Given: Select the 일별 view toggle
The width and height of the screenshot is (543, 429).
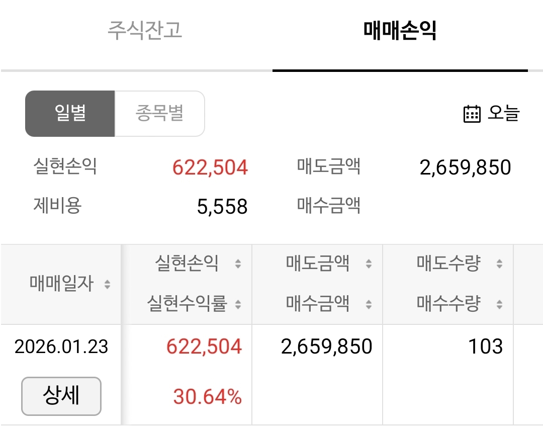Looking at the screenshot, I should tap(70, 114).
